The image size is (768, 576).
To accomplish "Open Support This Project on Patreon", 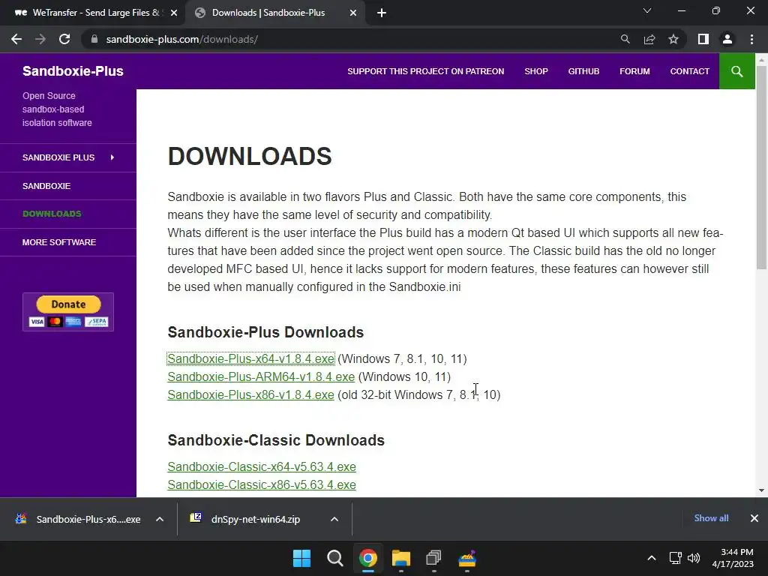I will click(426, 71).
